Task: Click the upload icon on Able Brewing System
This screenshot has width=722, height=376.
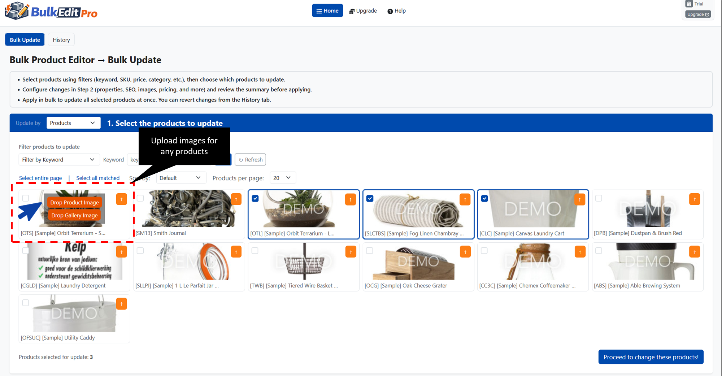Action: (x=695, y=251)
